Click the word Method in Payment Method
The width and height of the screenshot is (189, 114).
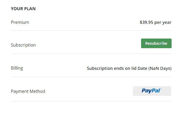(37, 91)
